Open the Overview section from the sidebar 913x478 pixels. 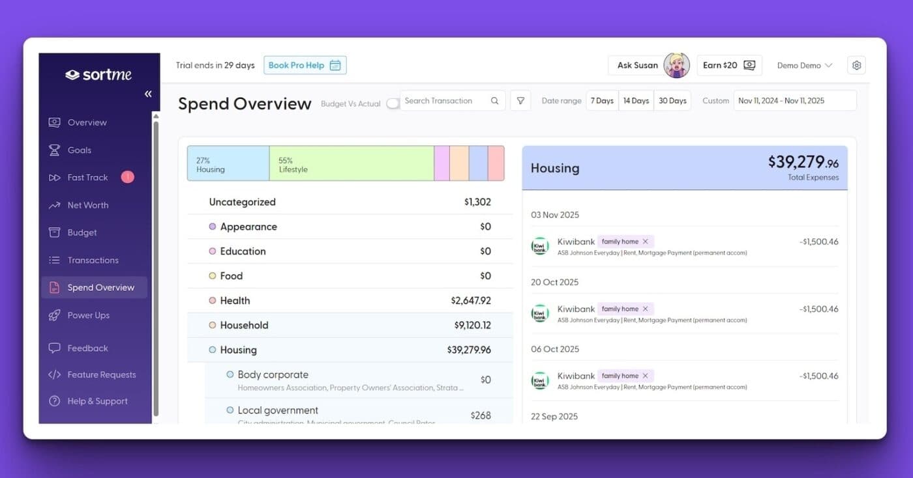pos(57,122)
